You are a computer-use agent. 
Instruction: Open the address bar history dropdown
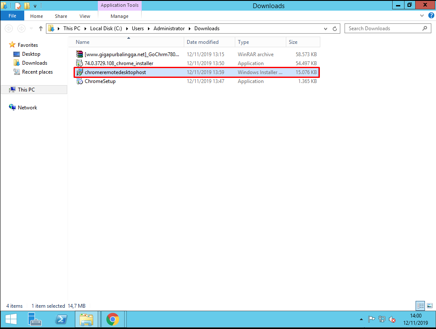(x=325, y=29)
